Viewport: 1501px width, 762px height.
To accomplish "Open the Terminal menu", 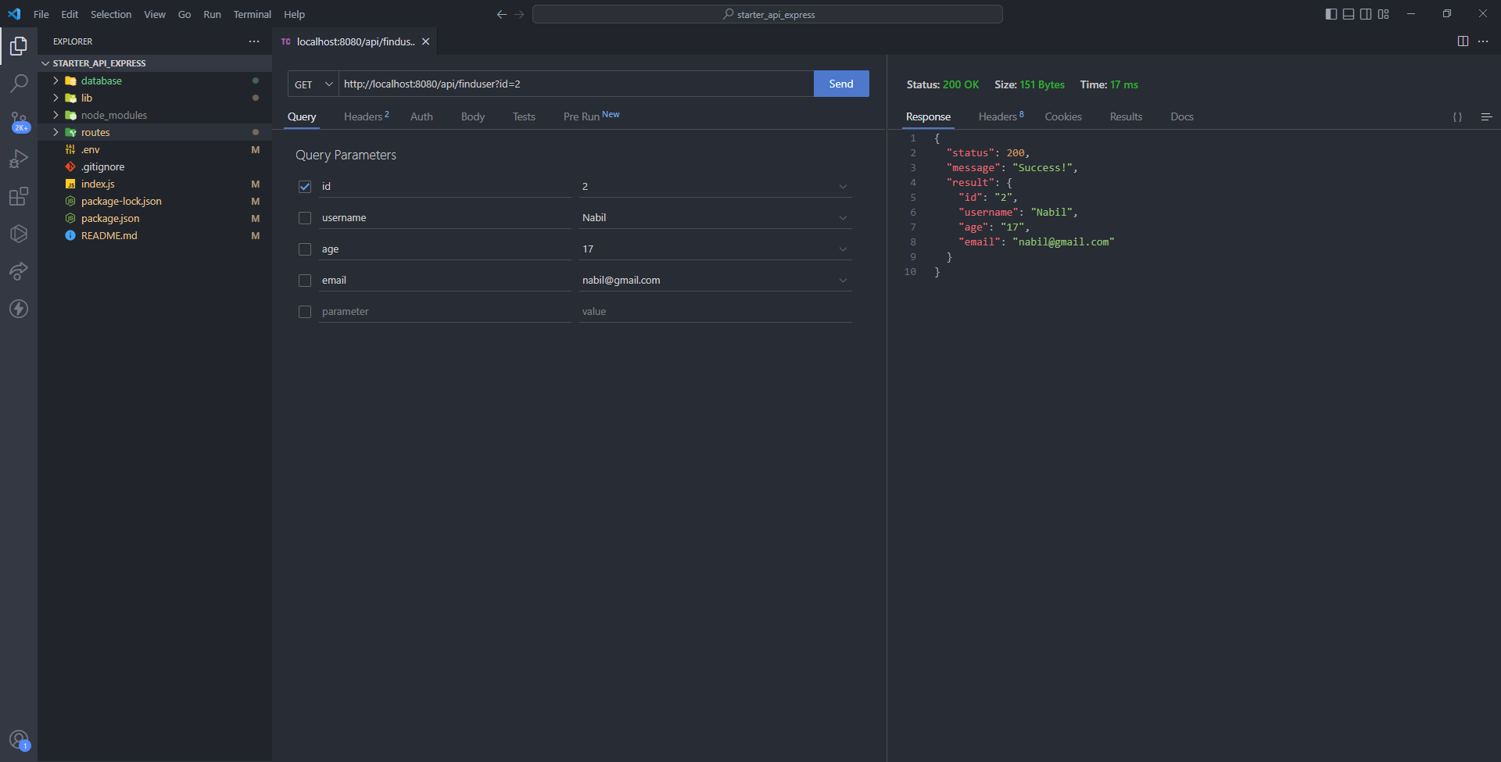I will tap(253, 14).
